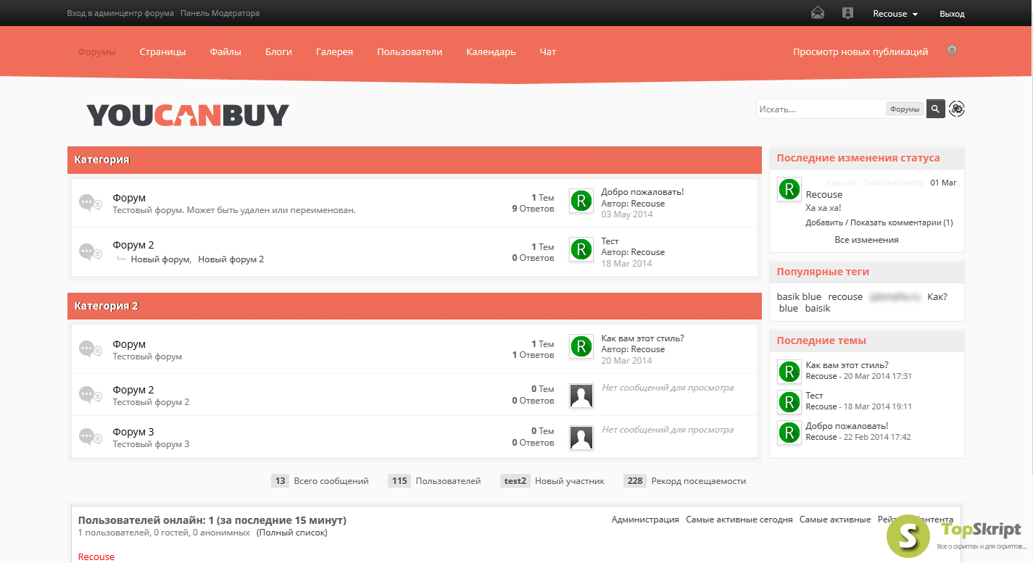
Task: Select the Файлы navigation tab
Action: pyautogui.click(x=225, y=51)
